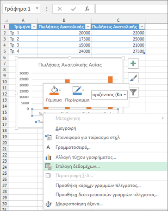Click the insert function fx icon
Image resolution: width=168 pixels, height=211 pixels.
tap(87, 9)
